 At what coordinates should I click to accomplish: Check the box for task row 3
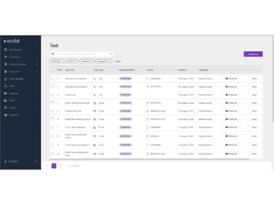(53, 95)
